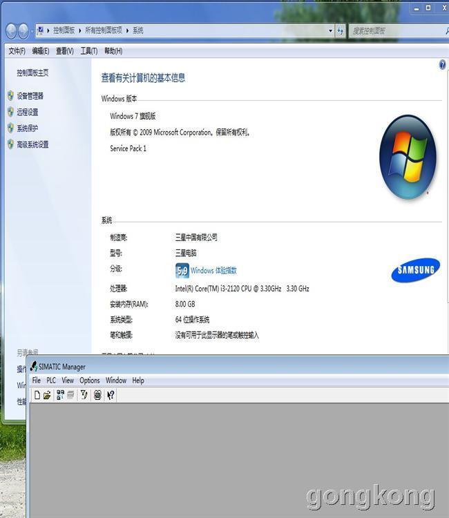The width and height of the screenshot is (449, 518).
Task: Click 系统 in the address breadcrumb
Action: click(x=138, y=30)
